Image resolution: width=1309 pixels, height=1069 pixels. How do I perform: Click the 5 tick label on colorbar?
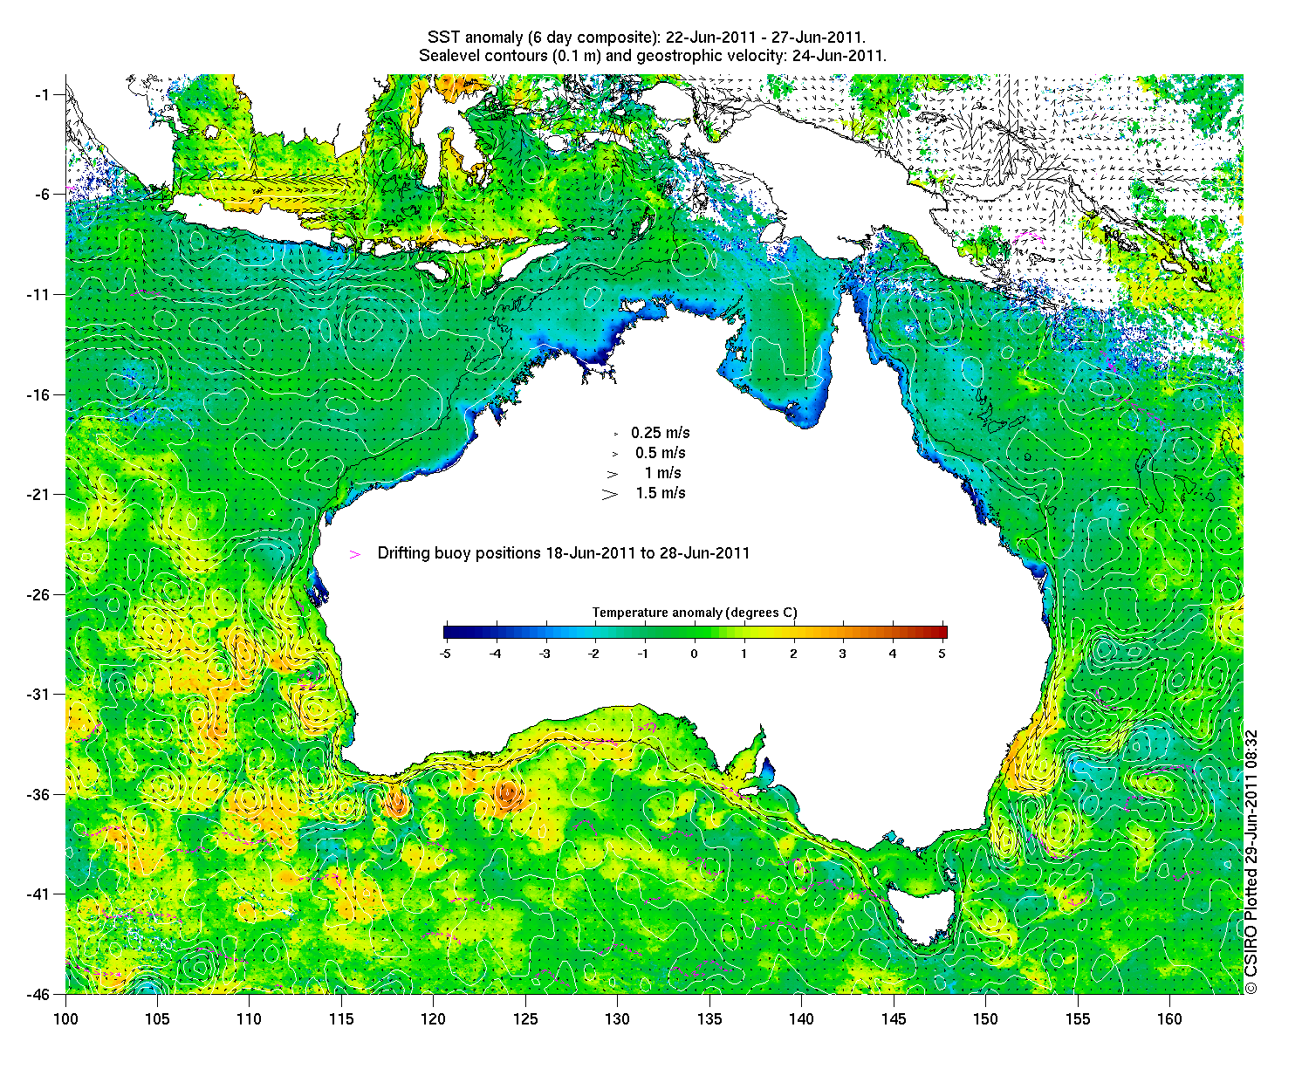tap(942, 653)
